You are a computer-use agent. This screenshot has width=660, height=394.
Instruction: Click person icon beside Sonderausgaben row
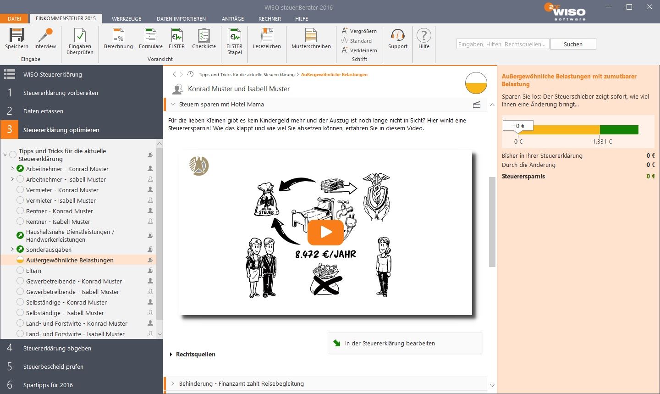[x=150, y=250]
